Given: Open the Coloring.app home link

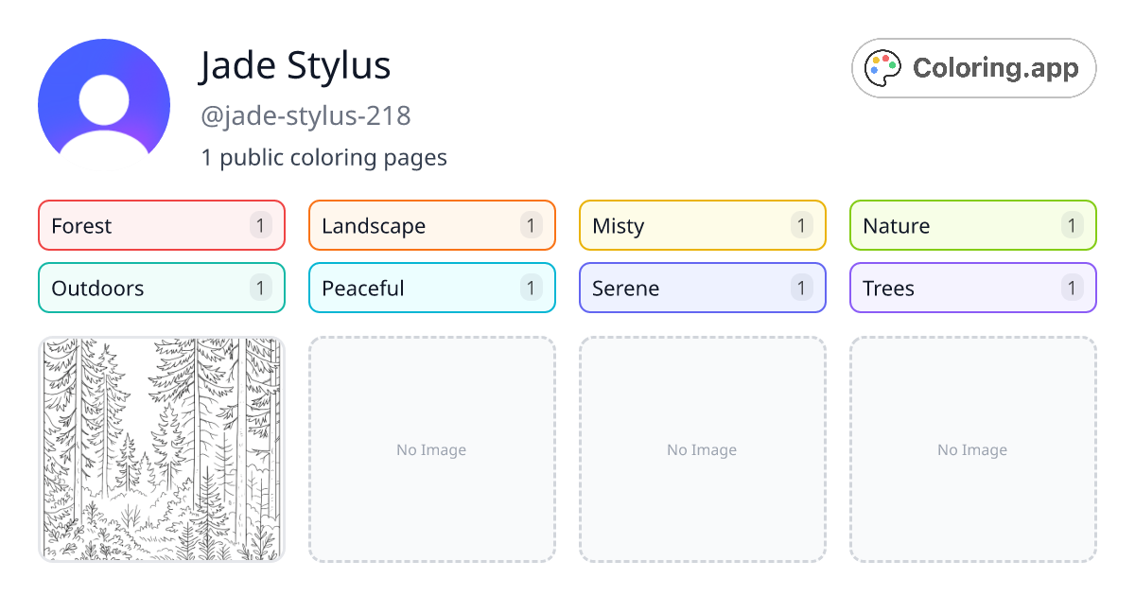Looking at the screenshot, I should (973, 67).
